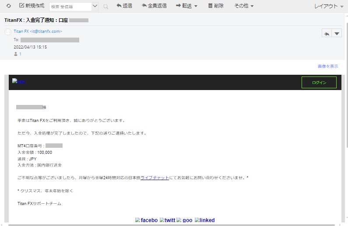Image resolution: width=348 pixels, height=226 pixels.
Task: Open the linkedin link in footer
Action: (204, 220)
